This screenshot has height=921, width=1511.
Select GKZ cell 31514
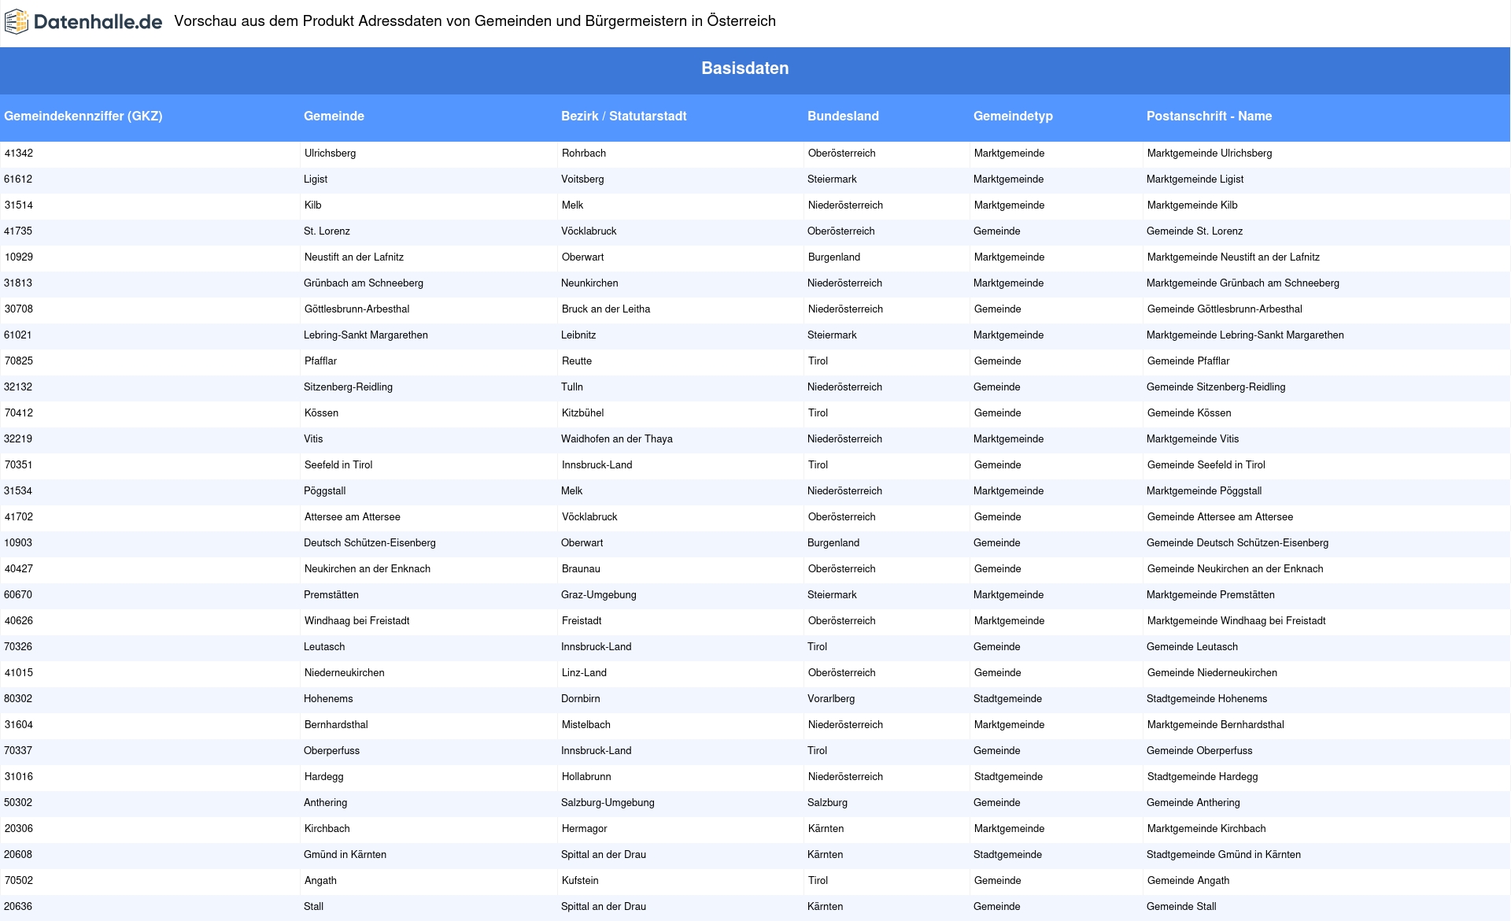(x=150, y=205)
